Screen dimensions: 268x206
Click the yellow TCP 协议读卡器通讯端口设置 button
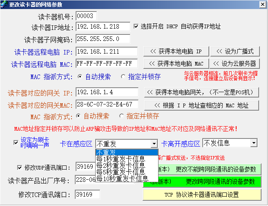click(201, 194)
